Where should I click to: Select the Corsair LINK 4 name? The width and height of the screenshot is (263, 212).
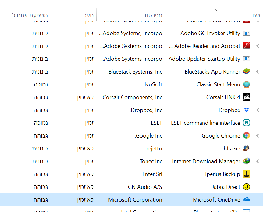pyautogui.click(x=223, y=97)
